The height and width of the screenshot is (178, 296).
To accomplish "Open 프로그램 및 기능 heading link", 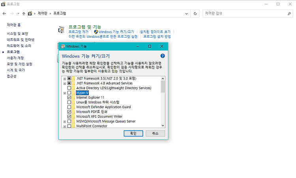I will tap(85, 27).
